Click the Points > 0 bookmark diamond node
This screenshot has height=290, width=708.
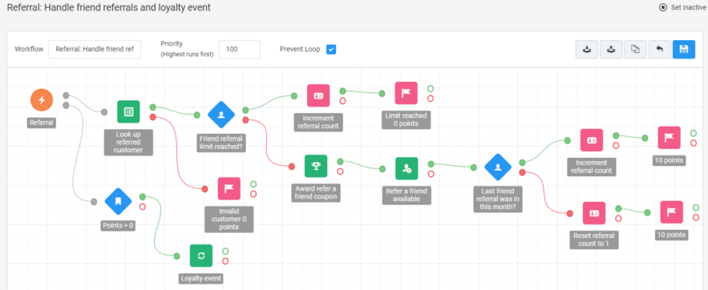[118, 201]
